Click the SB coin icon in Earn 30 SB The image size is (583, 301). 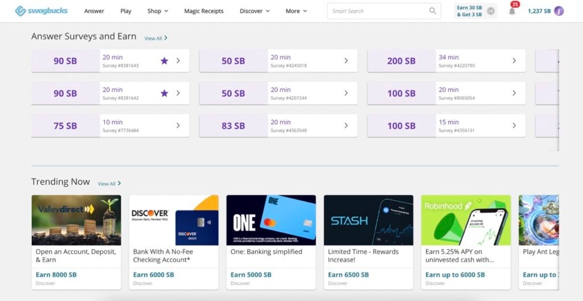(x=491, y=11)
